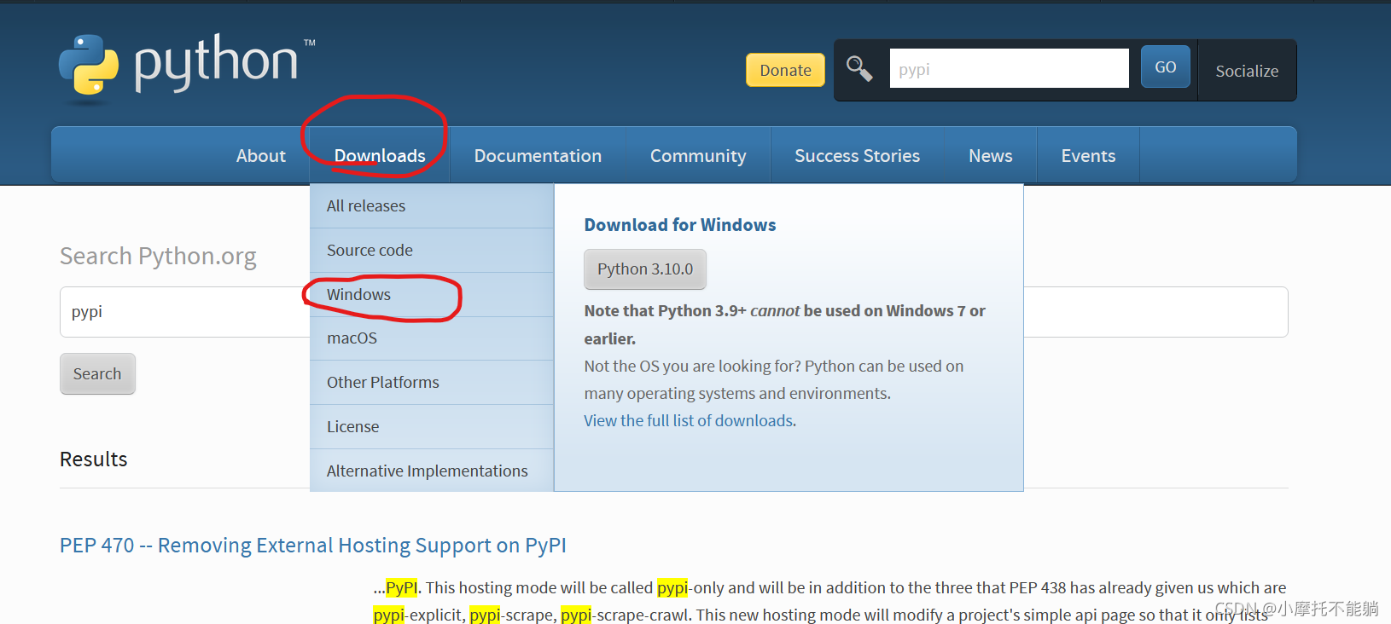Select Source code in Downloads dropdown
The height and width of the screenshot is (624, 1391).
432,251
